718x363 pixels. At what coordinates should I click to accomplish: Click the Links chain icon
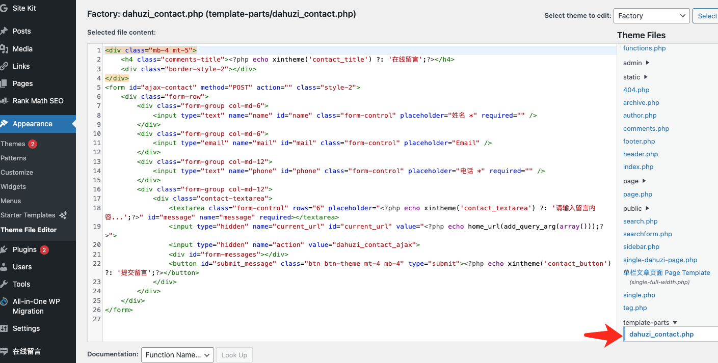[4, 66]
